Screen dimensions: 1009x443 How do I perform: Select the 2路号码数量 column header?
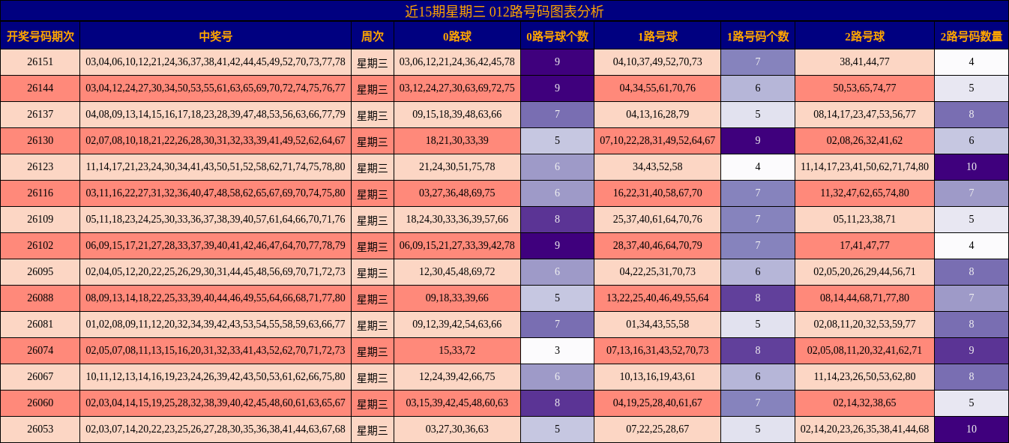[972, 36]
